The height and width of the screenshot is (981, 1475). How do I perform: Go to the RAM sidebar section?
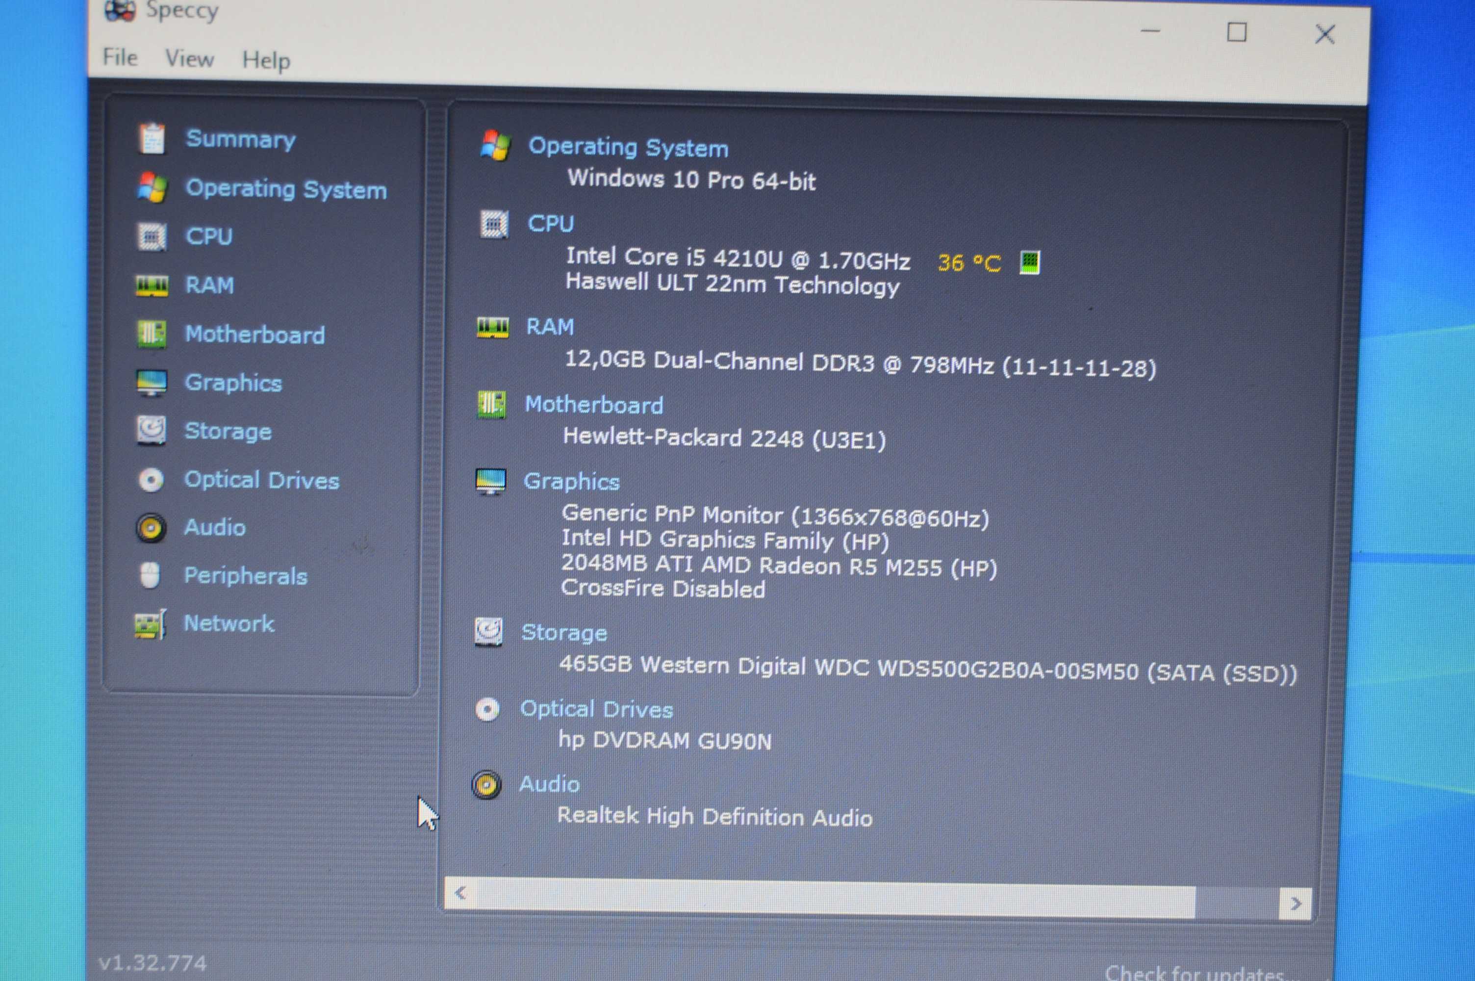tap(209, 285)
